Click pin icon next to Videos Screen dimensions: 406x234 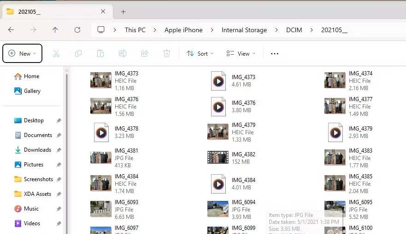pos(59,223)
